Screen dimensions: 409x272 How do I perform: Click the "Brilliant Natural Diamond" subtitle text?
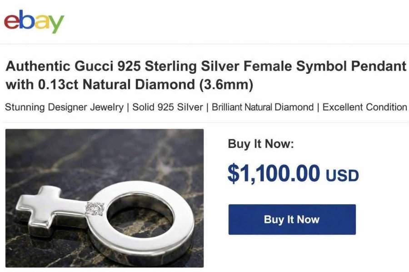tap(263, 107)
